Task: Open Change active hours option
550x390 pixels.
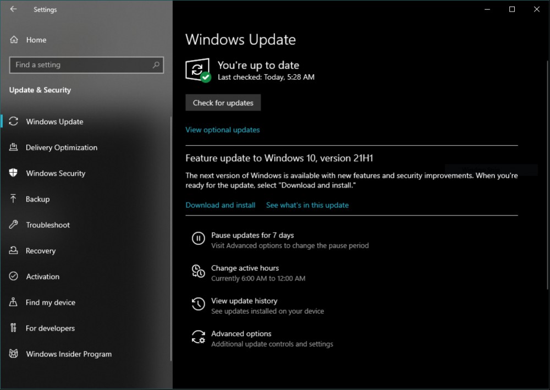Action: tap(249, 273)
